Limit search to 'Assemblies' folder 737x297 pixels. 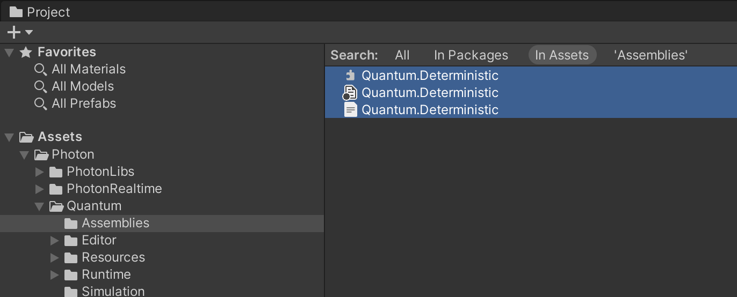(651, 55)
